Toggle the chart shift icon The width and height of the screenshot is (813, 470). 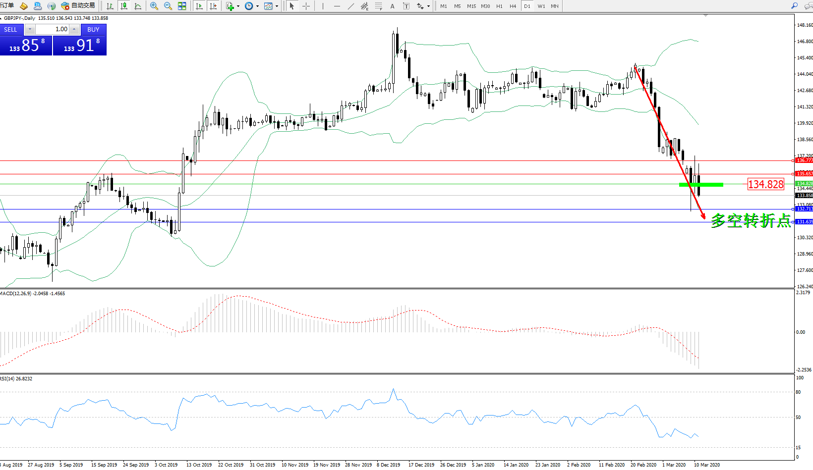click(213, 6)
